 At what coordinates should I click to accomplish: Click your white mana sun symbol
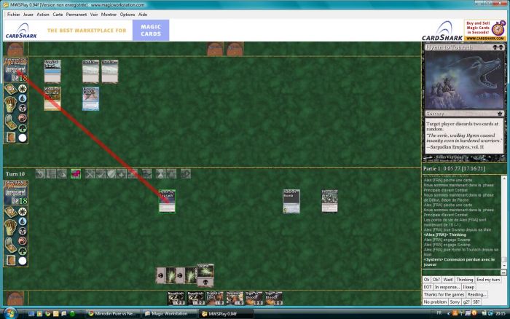point(23,212)
